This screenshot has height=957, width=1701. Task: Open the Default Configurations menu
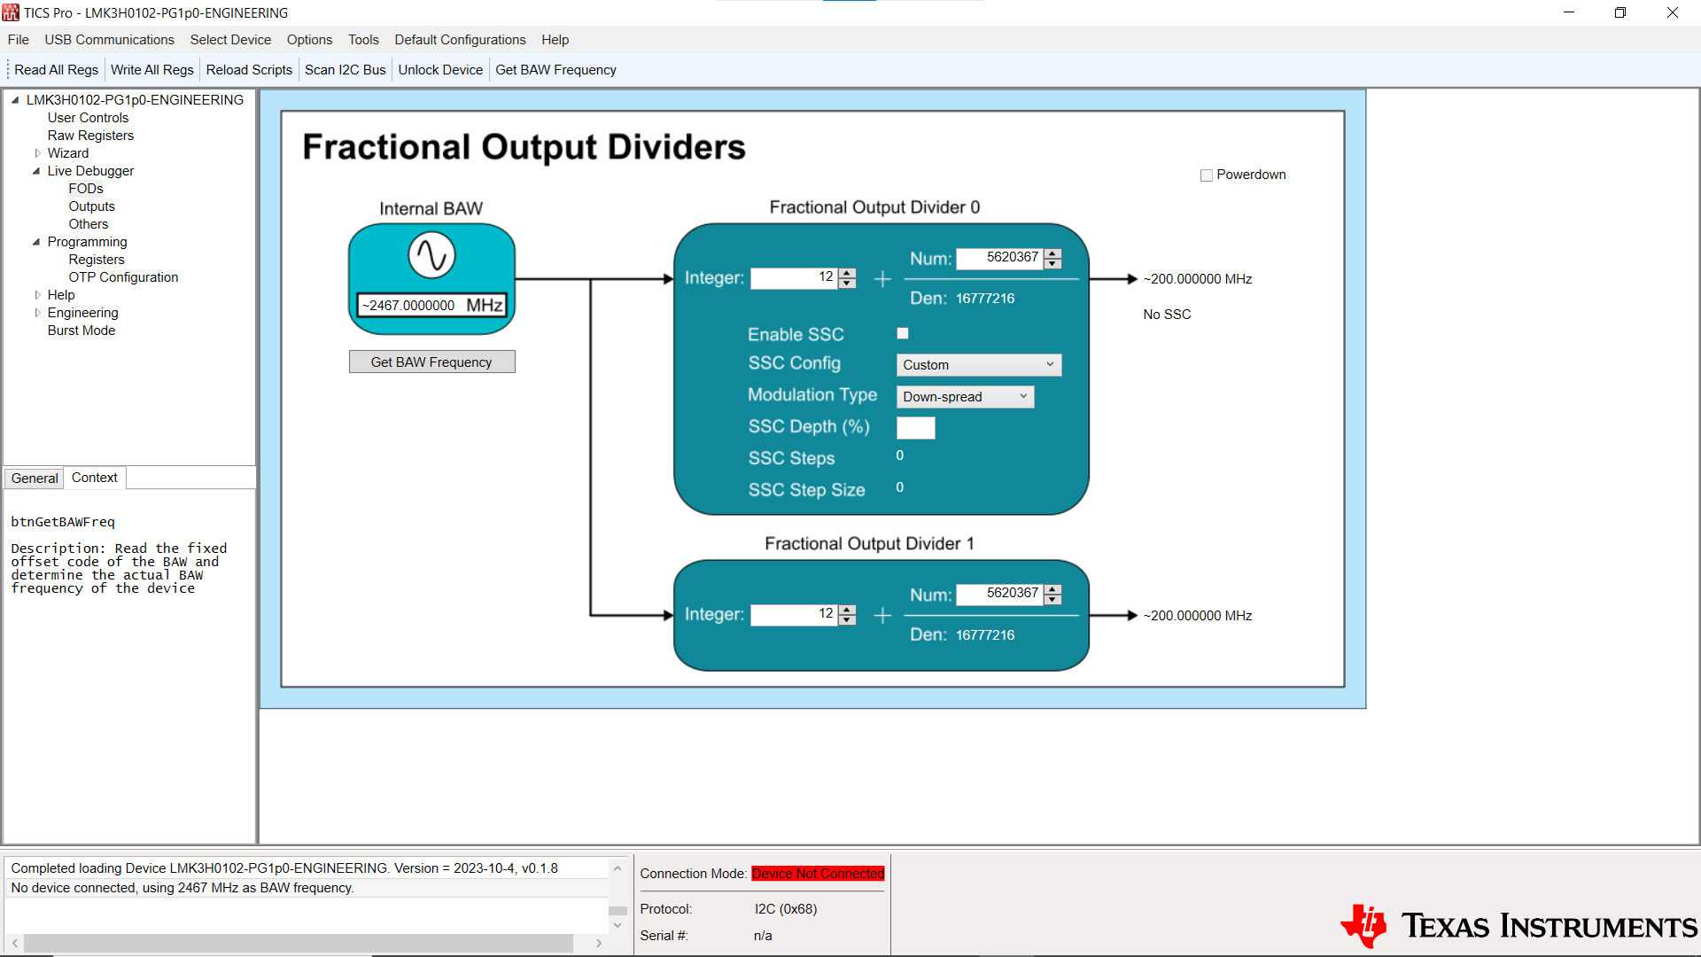click(460, 40)
